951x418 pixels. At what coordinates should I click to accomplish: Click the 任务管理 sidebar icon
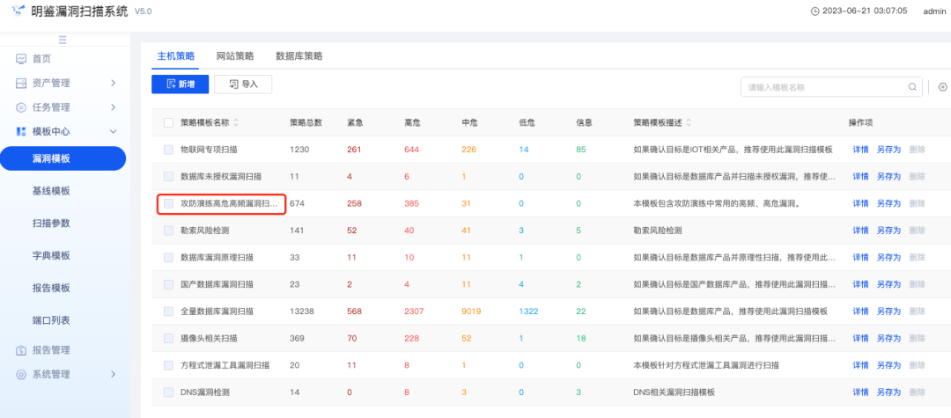(21, 107)
